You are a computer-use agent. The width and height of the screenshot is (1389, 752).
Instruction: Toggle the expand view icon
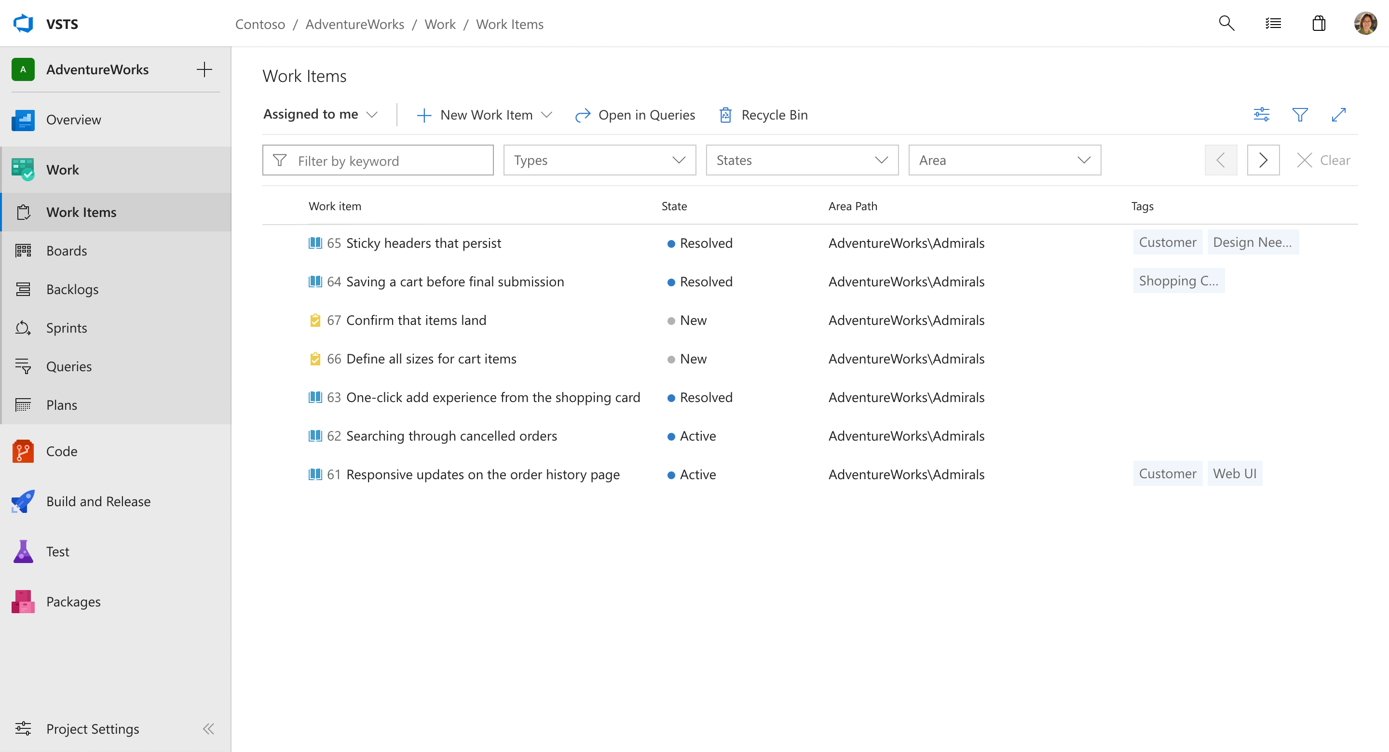click(1339, 115)
